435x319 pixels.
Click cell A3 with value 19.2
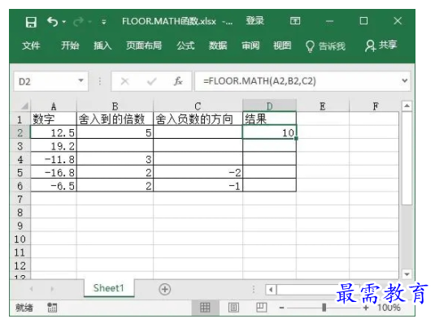tap(54, 145)
